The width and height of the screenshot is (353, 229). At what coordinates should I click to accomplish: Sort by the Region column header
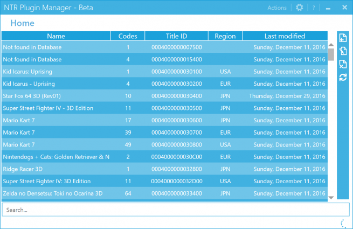tap(225, 36)
